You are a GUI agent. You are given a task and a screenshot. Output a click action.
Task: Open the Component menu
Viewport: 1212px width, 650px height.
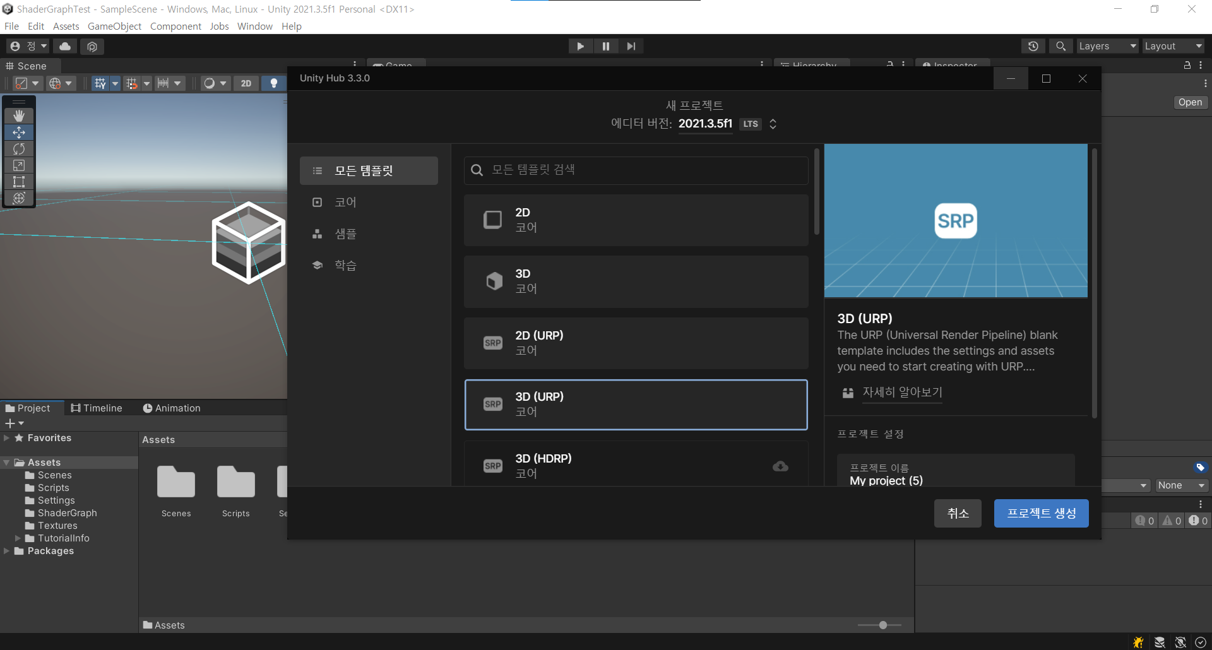[x=175, y=26]
